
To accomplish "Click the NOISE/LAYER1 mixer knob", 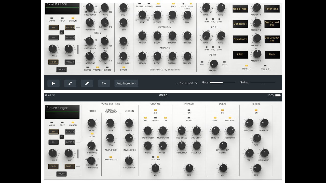I will 124,56.
